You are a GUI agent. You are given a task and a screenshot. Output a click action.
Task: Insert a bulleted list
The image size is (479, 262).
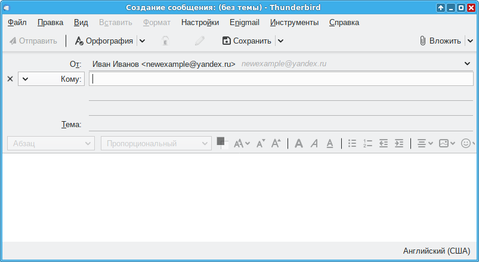[352, 143]
